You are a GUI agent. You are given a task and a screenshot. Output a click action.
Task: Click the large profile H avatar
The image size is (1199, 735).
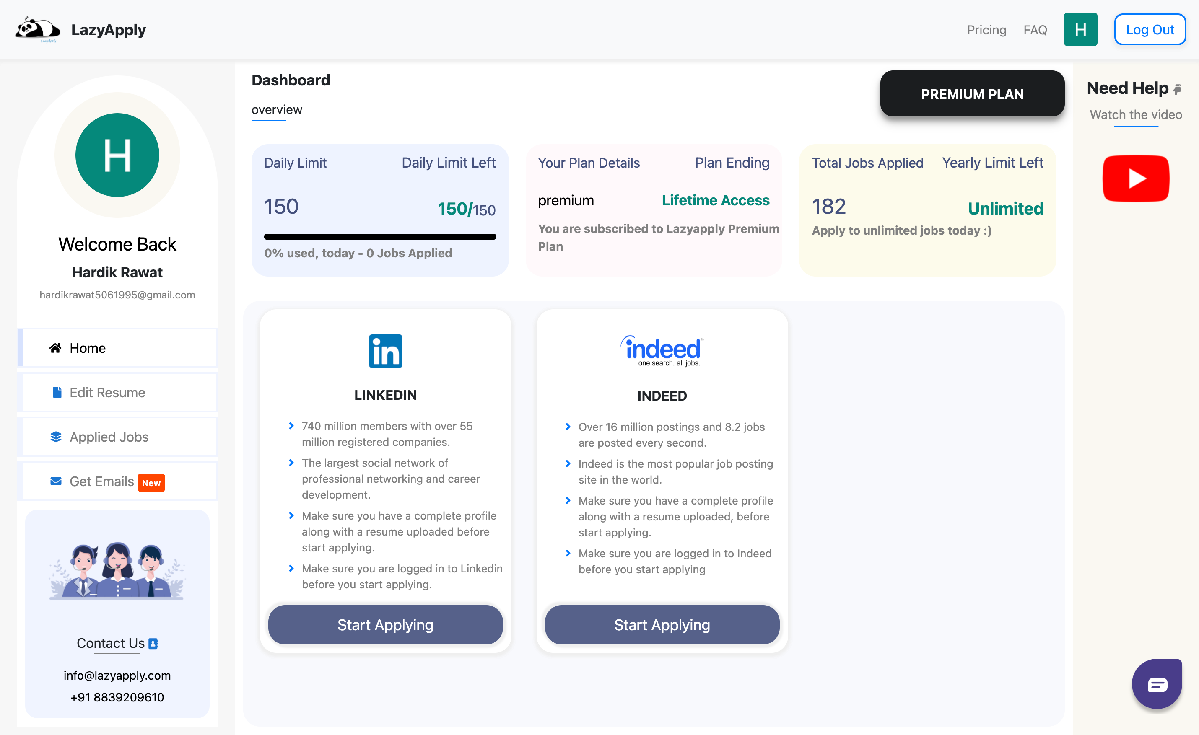pyautogui.click(x=117, y=155)
